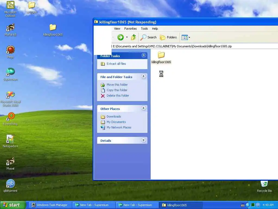
Task: Click the Downloads folder icon in Other Places
Action: pos(103,117)
